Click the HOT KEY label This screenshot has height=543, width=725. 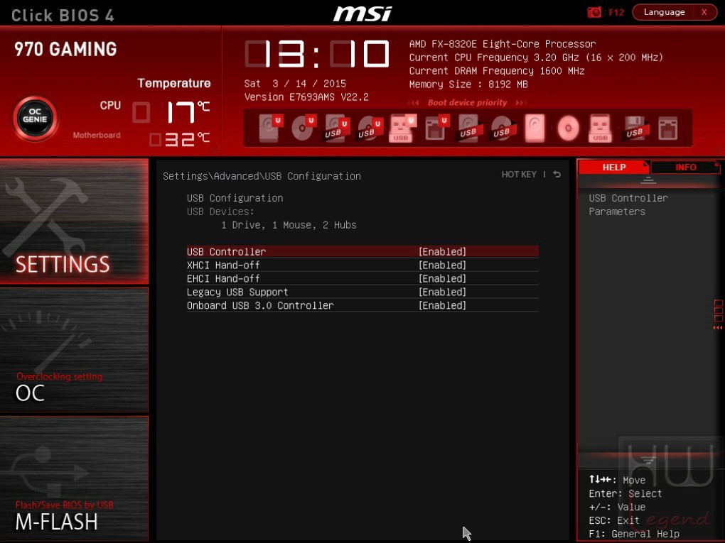coord(519,174)
